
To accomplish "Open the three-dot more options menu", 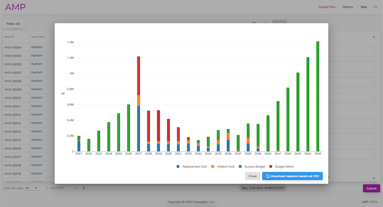I will [375, 7].
